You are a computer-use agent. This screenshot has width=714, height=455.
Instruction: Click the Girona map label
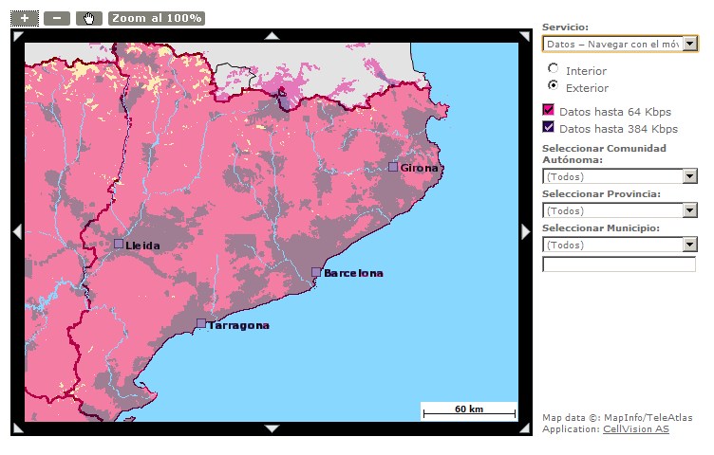(419, 168)
